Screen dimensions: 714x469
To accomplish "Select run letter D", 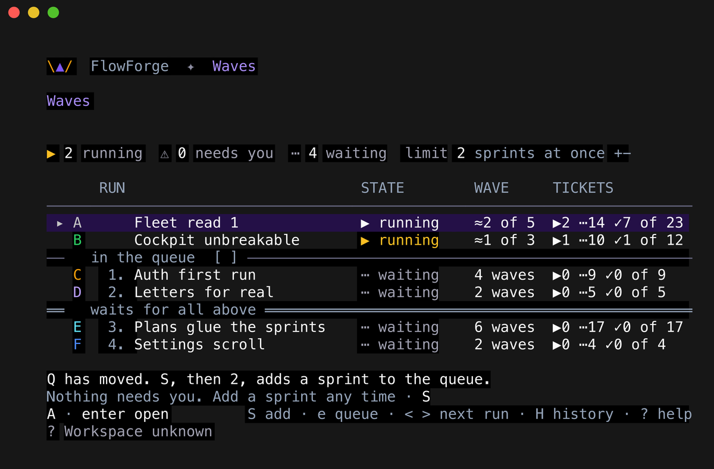I will point(77,292).
